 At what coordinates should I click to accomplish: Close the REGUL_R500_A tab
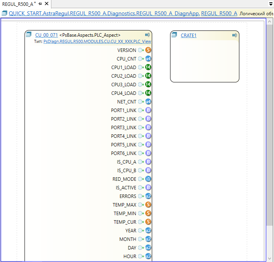pos(46,4)
